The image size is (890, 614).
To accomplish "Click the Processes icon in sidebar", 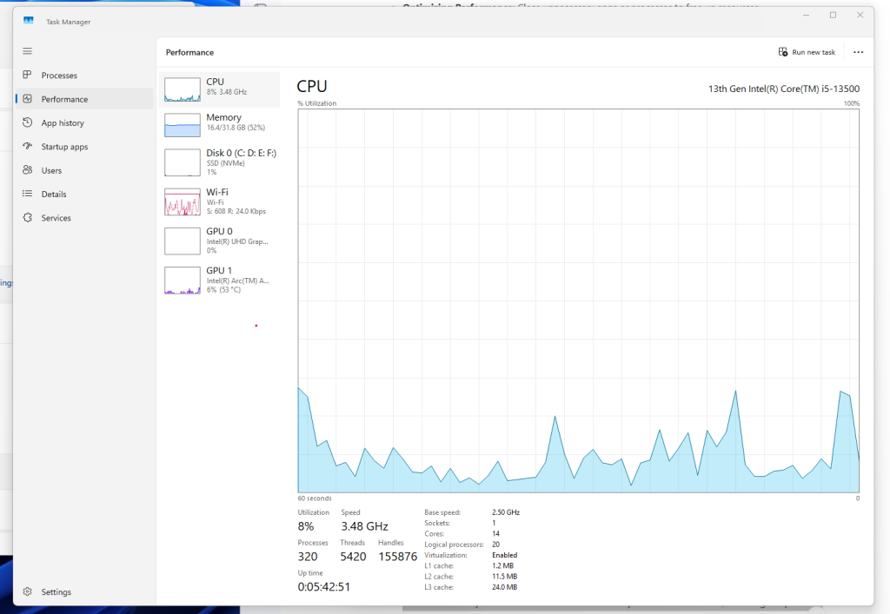I will [x=27, y=75].
